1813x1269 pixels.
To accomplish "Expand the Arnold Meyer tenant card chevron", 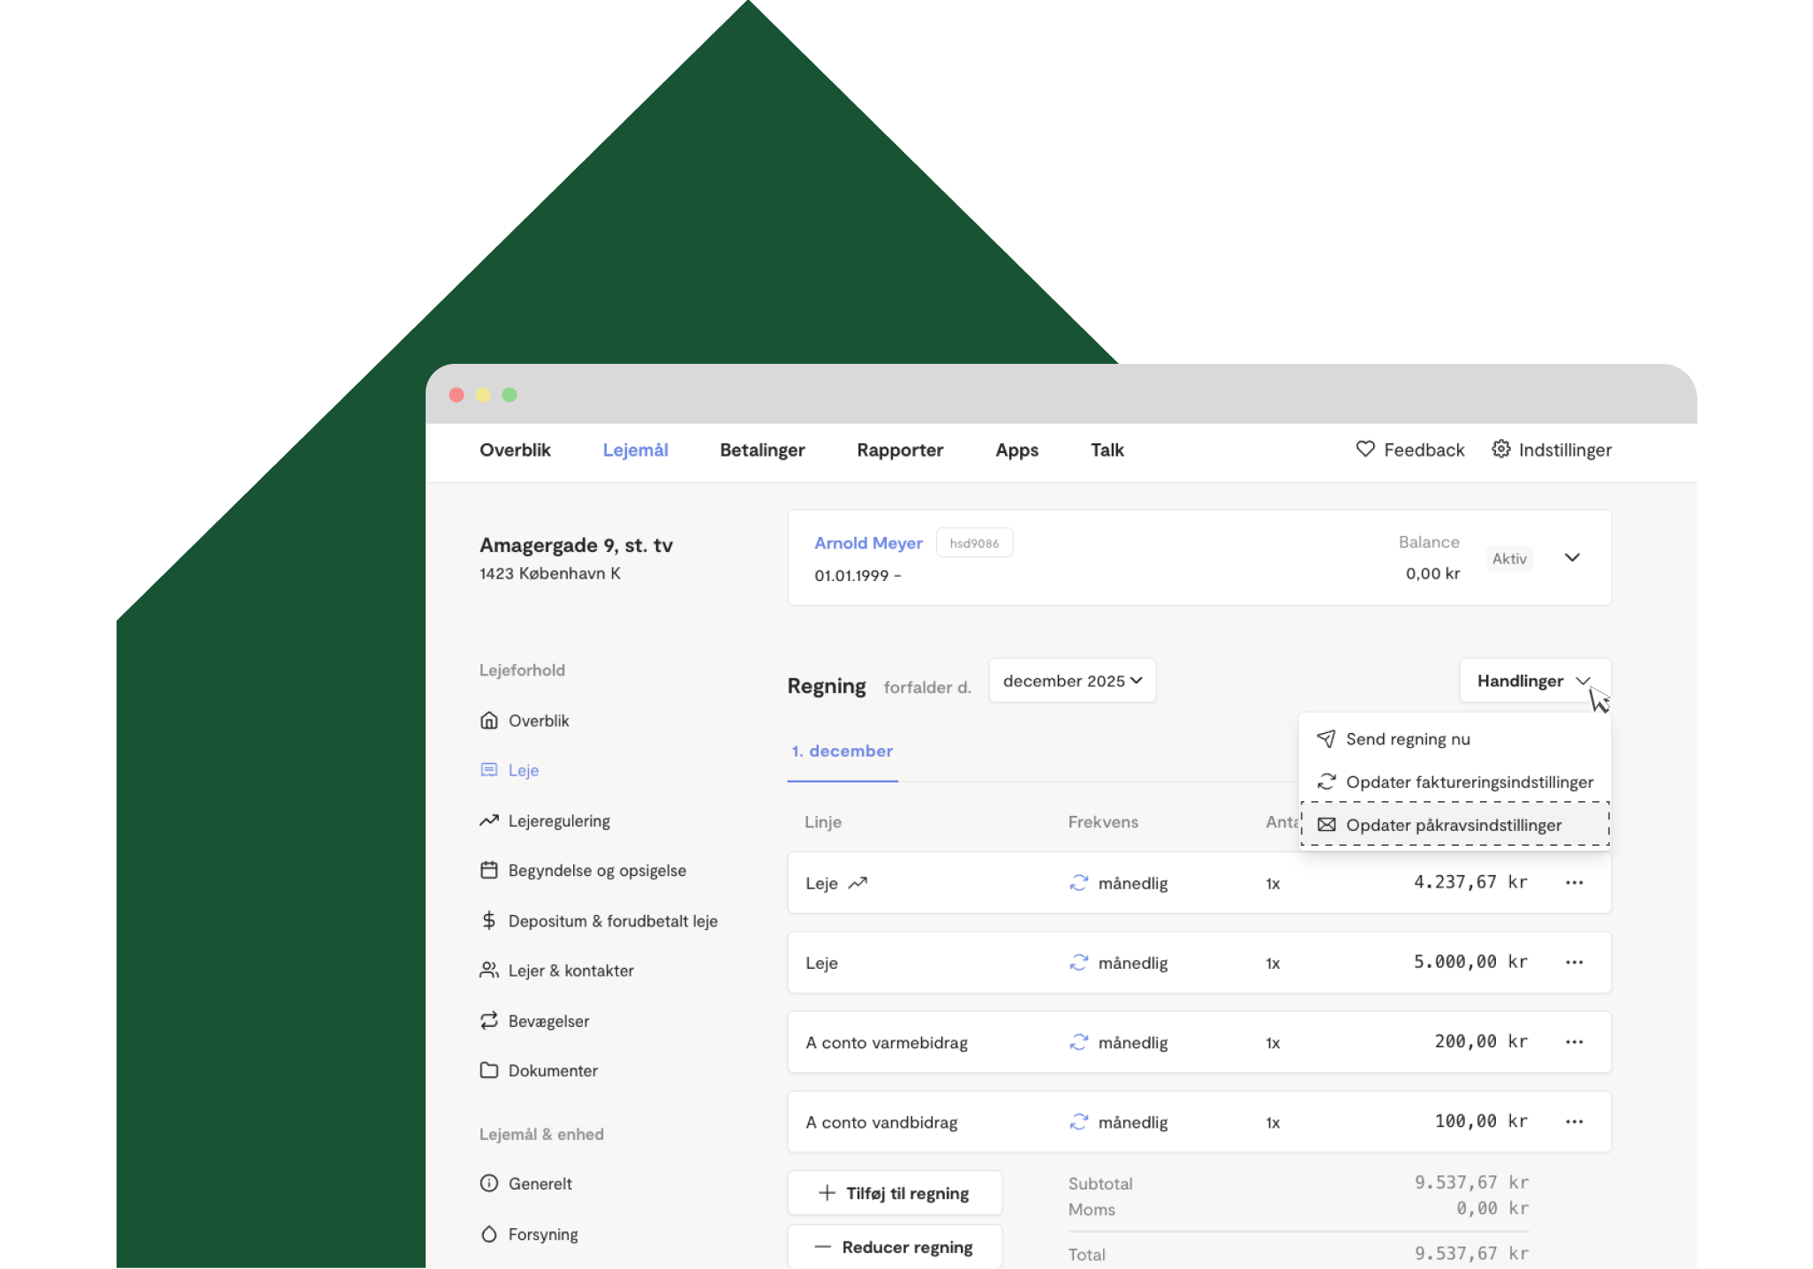I will 1572,557.
